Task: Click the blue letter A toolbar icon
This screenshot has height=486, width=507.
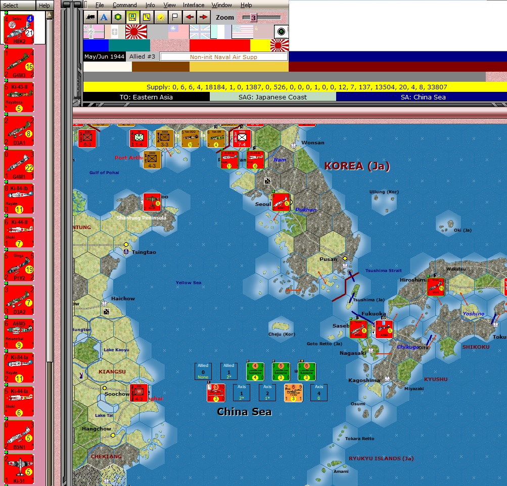Action: point(103,17)
